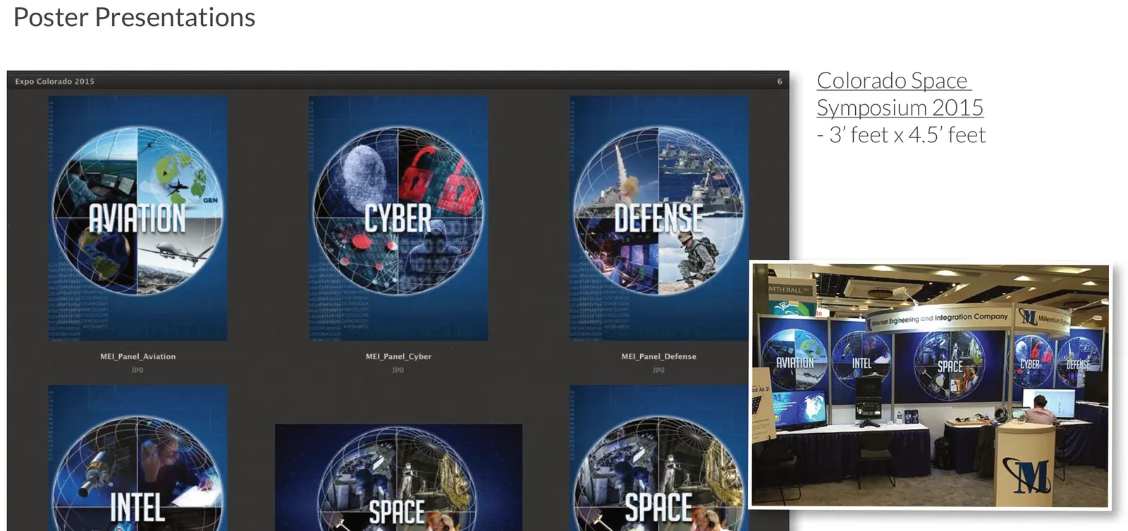Click the item count 6 in header
The width and height of the screenshot is (1128, 531).
(780, 81)
